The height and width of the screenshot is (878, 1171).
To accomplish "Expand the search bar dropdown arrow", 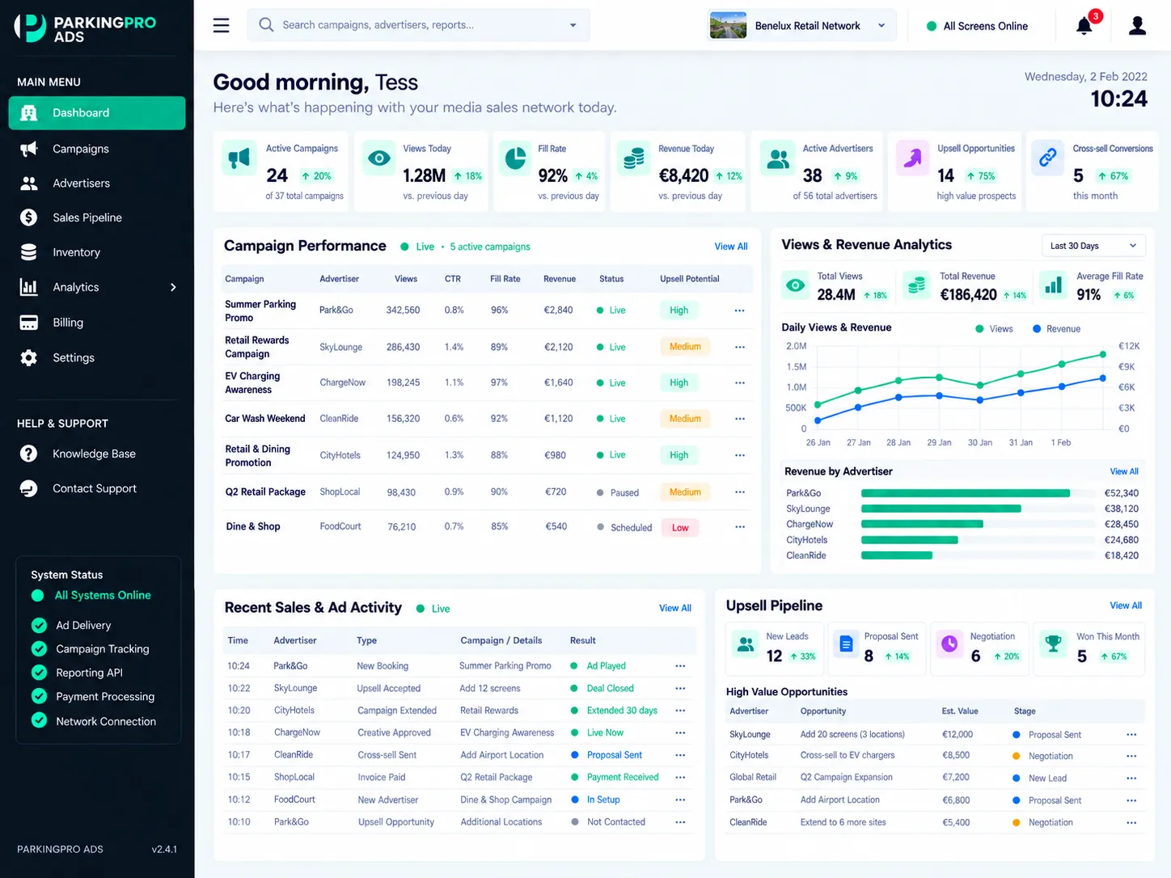I will click(x=573, y=25).
